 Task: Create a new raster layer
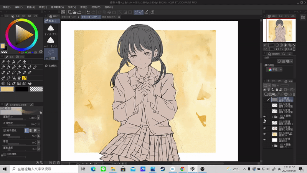point(266,94)
